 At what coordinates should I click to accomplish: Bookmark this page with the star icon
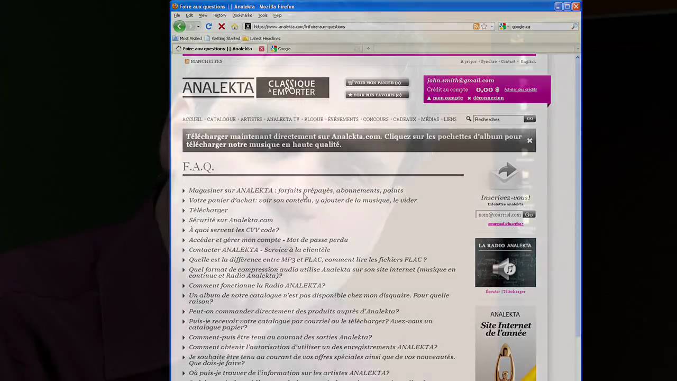tap(484, 26)
